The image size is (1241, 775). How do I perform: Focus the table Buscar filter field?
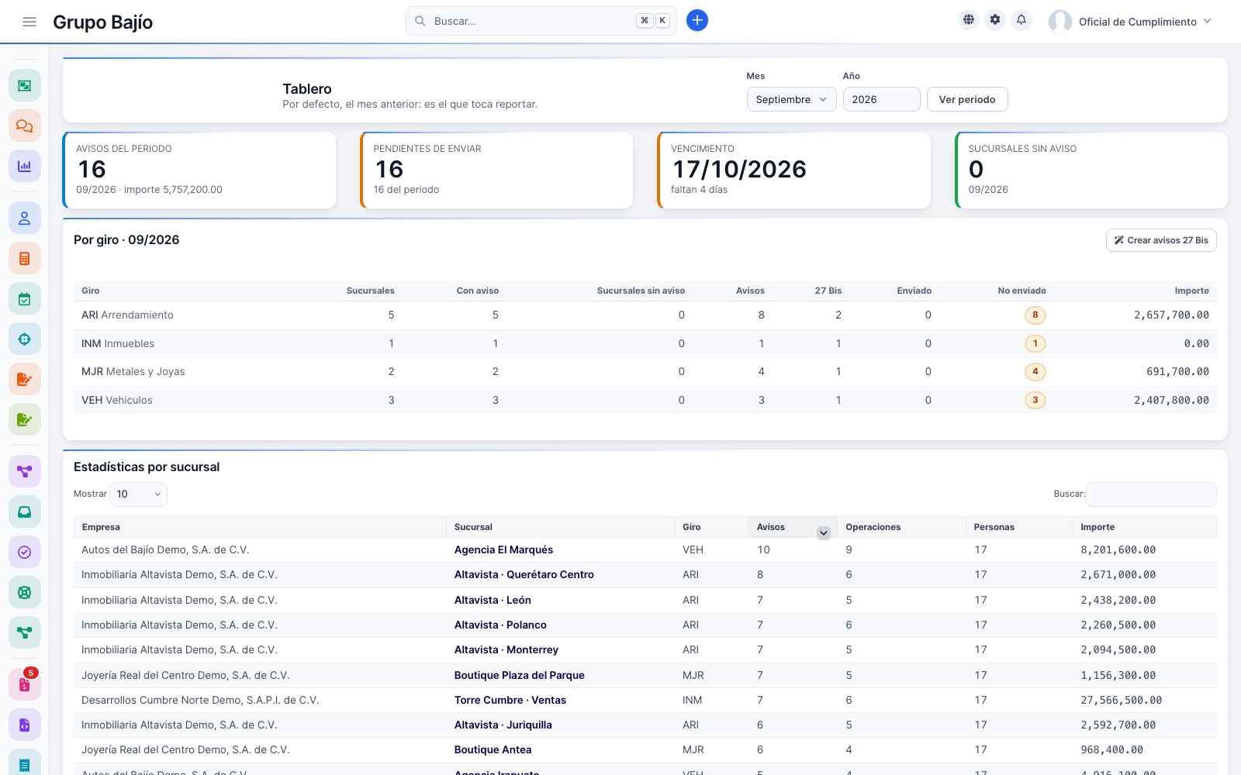click(x=1152, y=494)
